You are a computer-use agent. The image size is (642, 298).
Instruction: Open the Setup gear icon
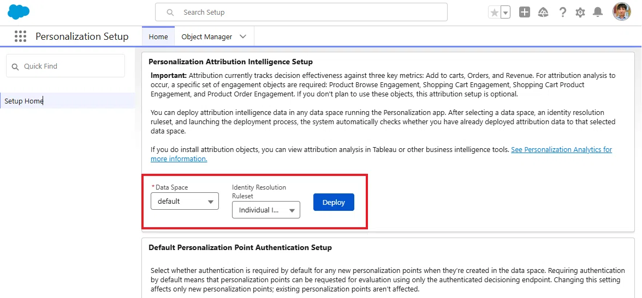pyautogui.click(x=580, y=13)
